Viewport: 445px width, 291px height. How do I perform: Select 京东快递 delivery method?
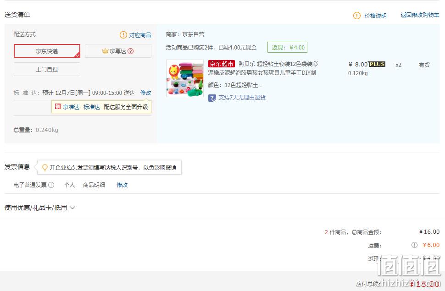47,51
